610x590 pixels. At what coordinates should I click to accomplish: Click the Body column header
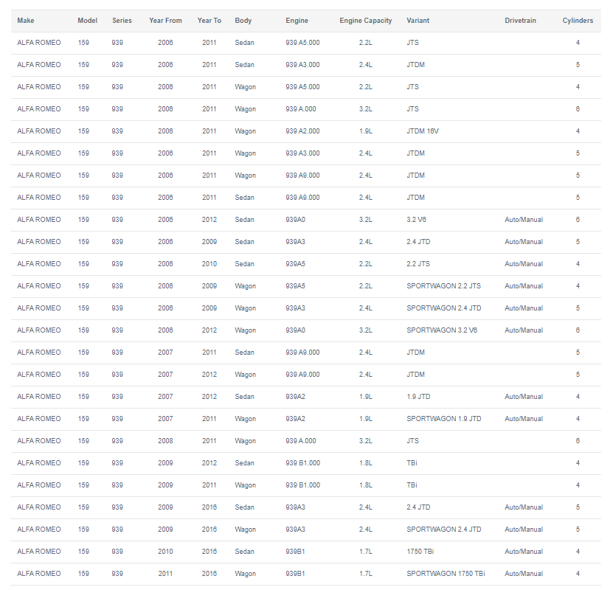pos(243,21)
